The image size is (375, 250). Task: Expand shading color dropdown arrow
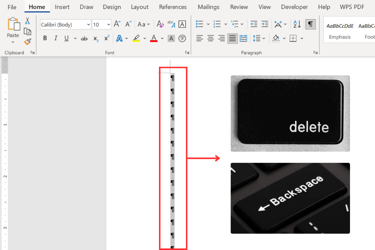[284, 38]
